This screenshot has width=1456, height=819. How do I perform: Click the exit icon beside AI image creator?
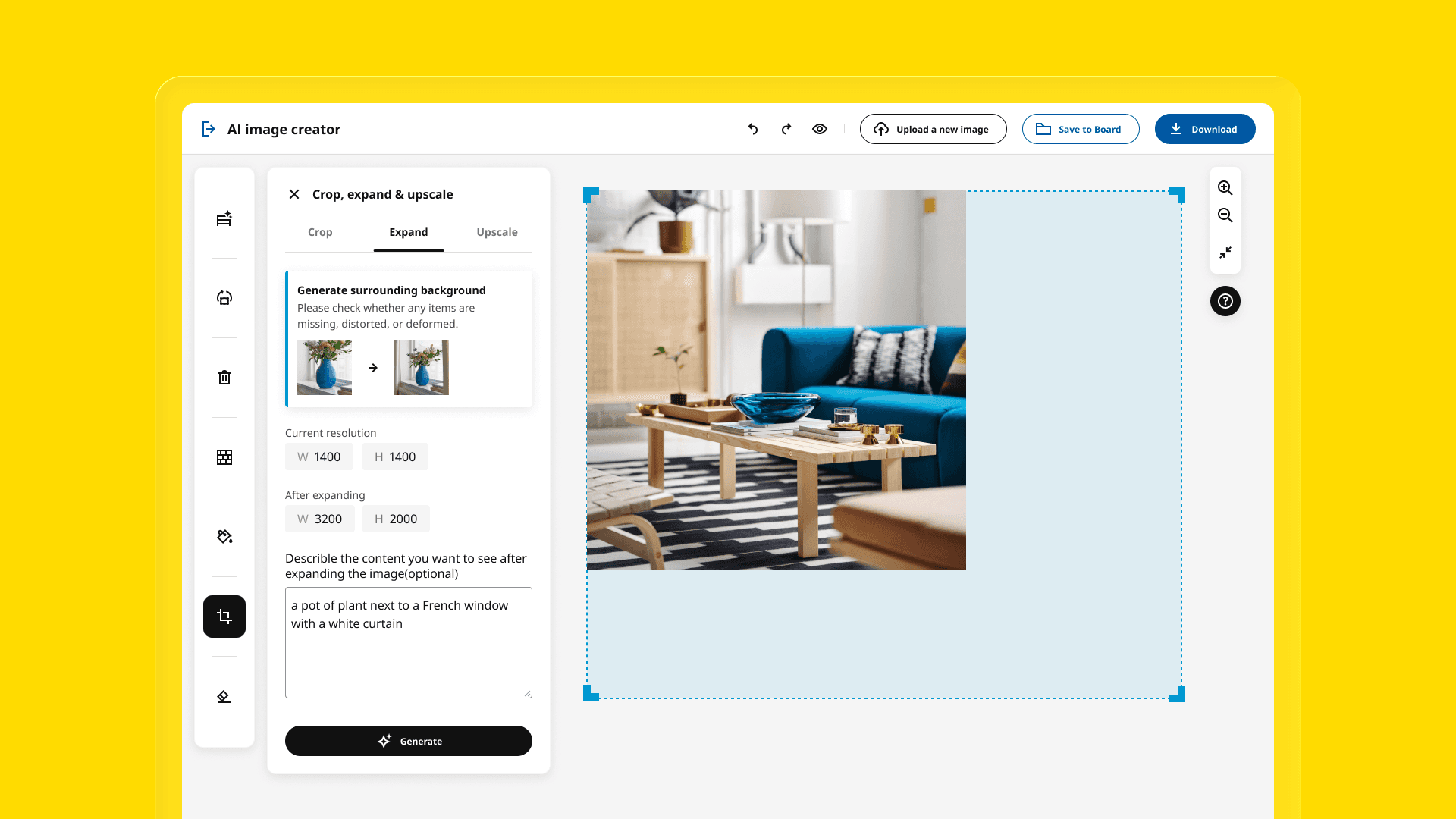click(209, 129)
